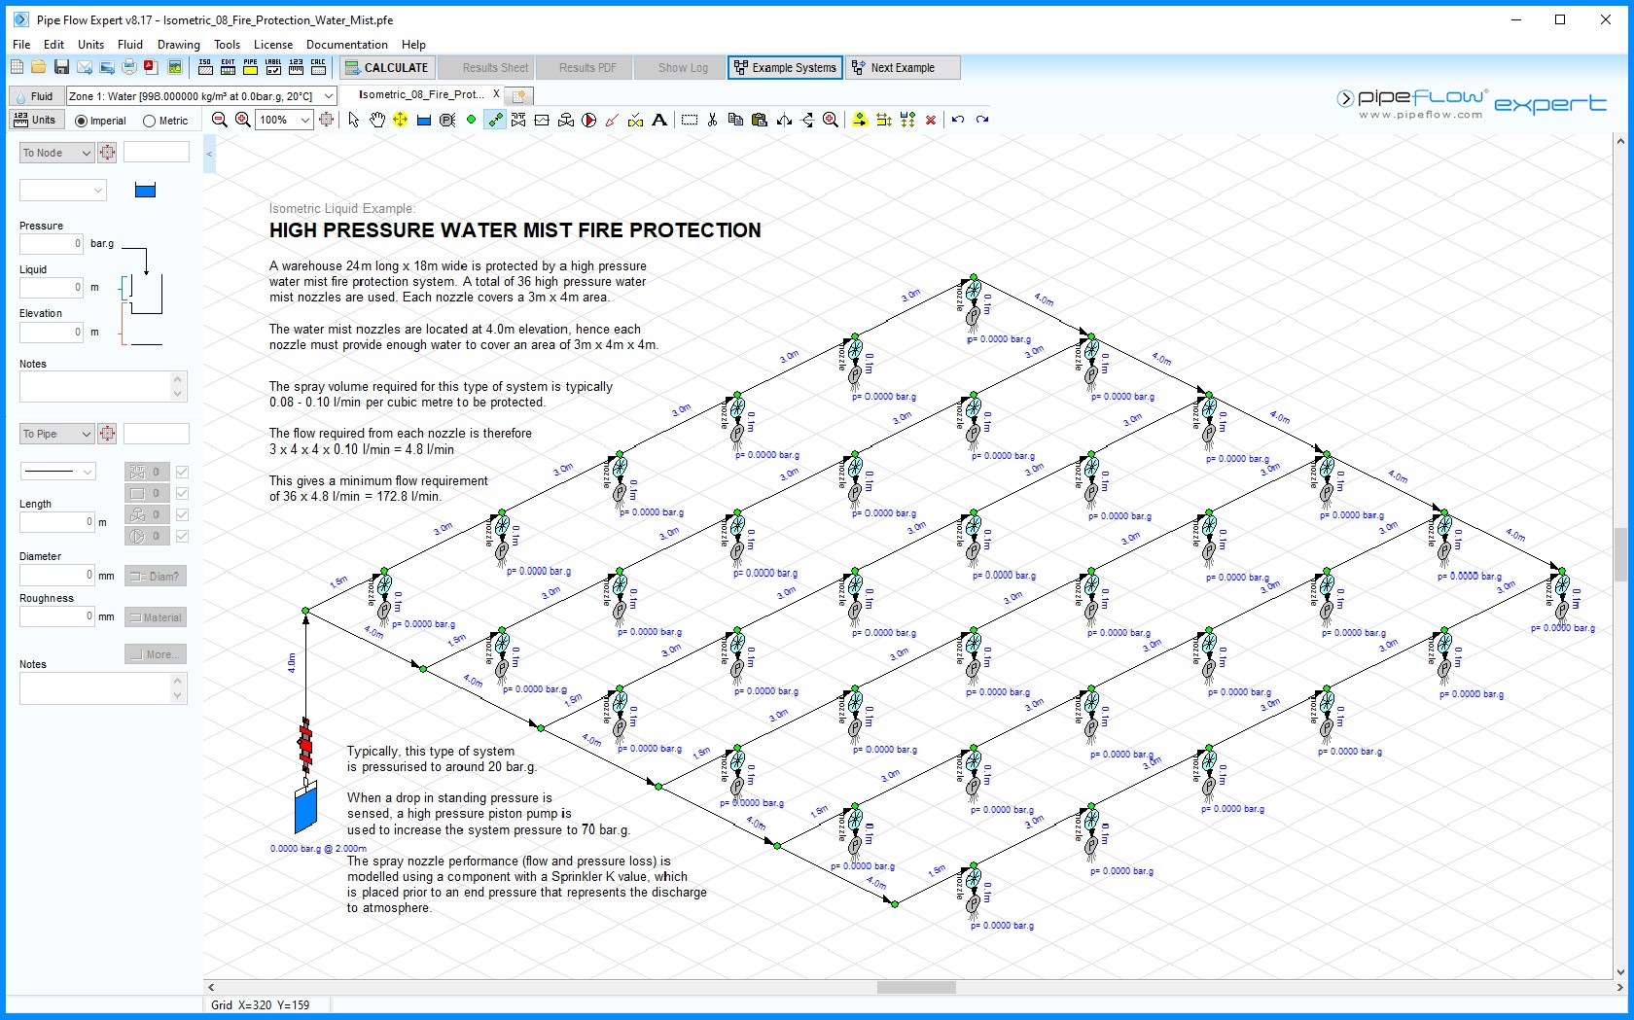Open the fluid zone dropdown

tap(329, 95)
